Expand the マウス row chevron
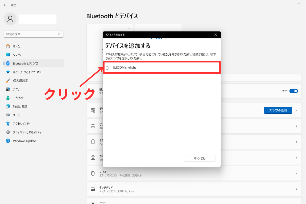Viewport: 306px width, 204px height. [296, 173]
